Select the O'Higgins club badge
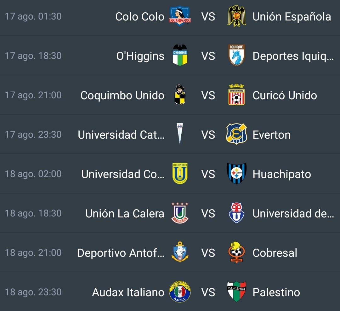The image size is (340, 311). 180,55
